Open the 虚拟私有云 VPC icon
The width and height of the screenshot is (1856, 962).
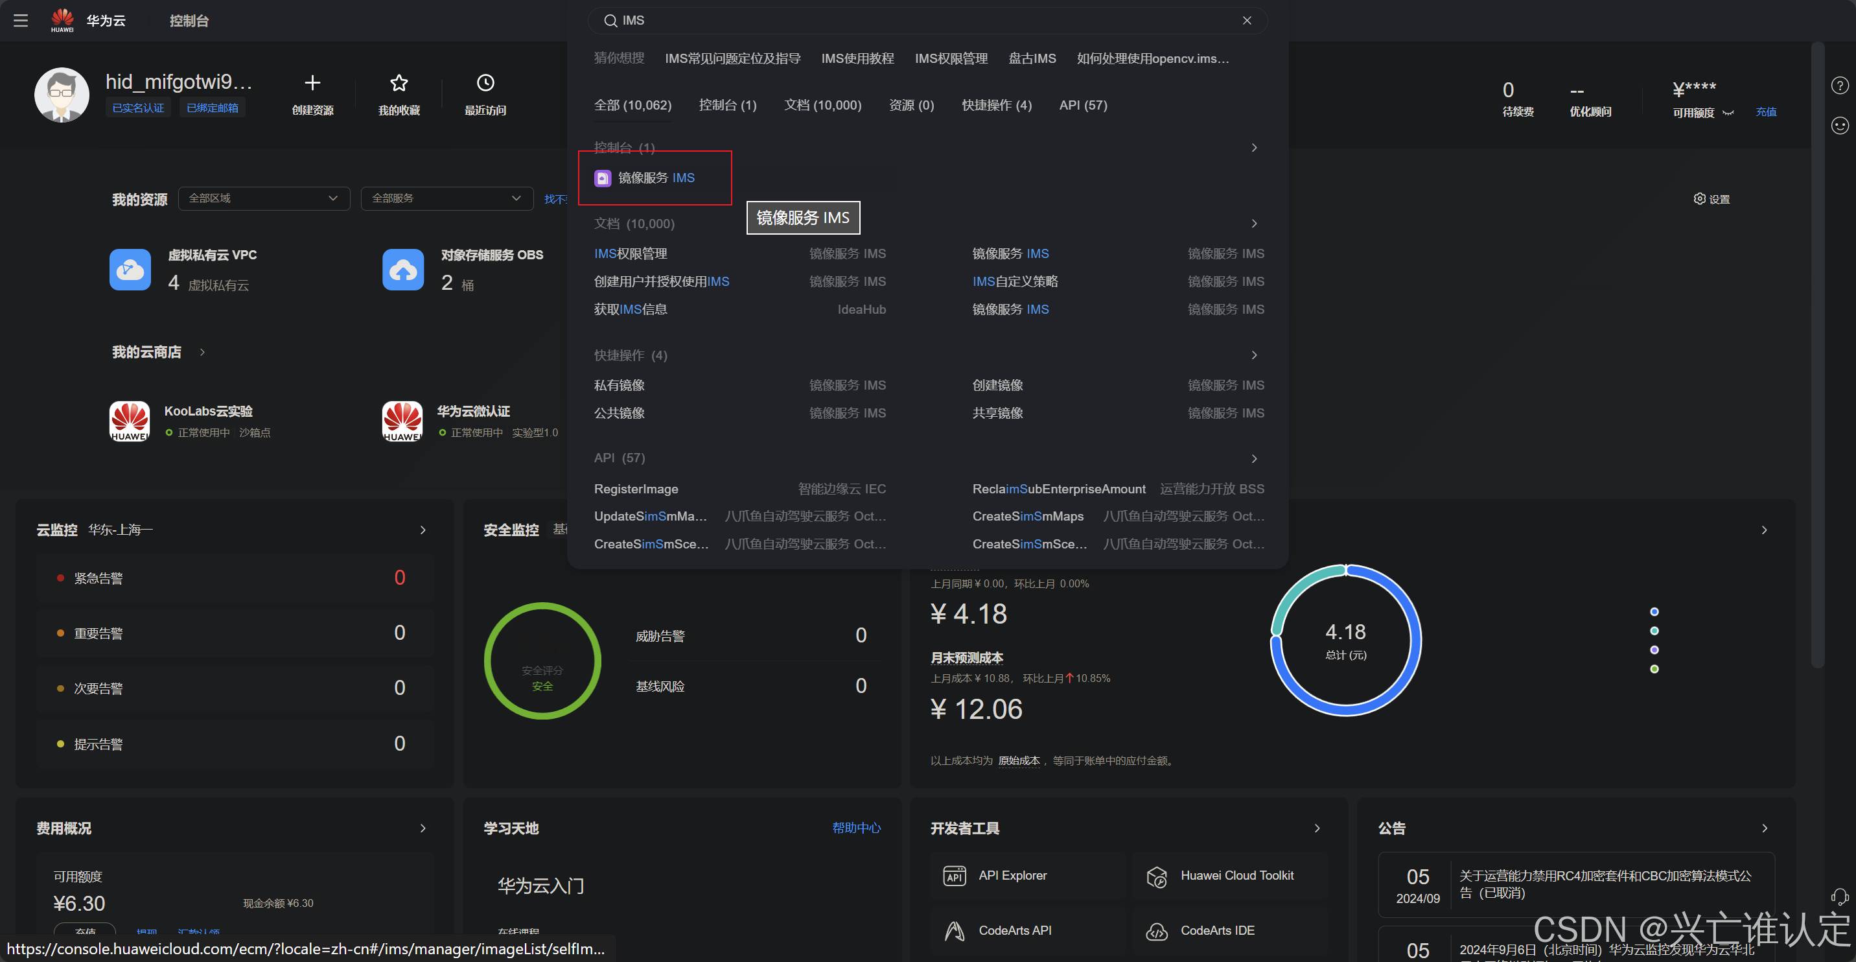pos(130,270)
